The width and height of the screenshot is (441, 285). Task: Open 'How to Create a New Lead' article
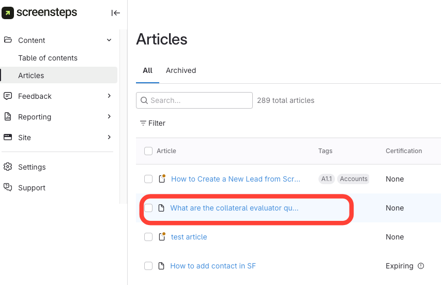click(x=235, y=179)
